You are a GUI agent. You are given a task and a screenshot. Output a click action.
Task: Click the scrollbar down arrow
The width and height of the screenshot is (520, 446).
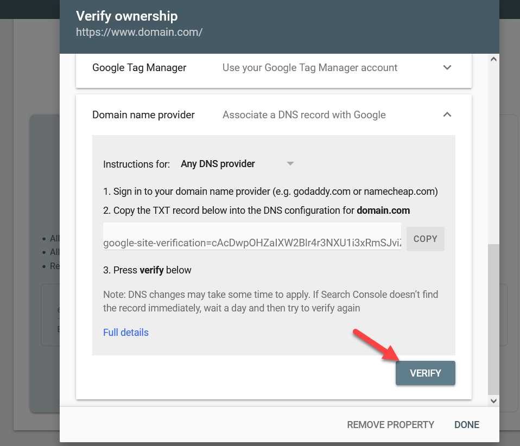(493, 401)
